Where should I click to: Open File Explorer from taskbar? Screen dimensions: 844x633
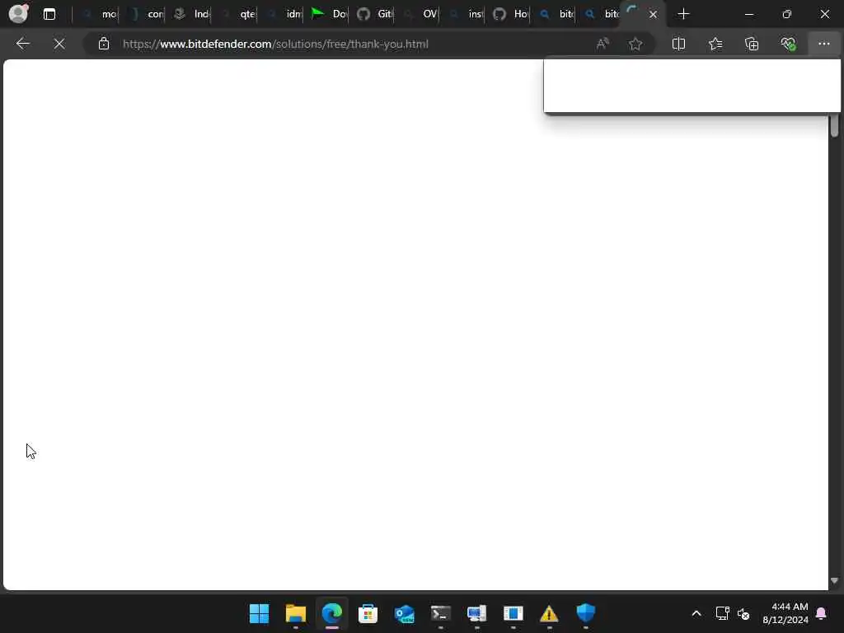click(296, 613)
